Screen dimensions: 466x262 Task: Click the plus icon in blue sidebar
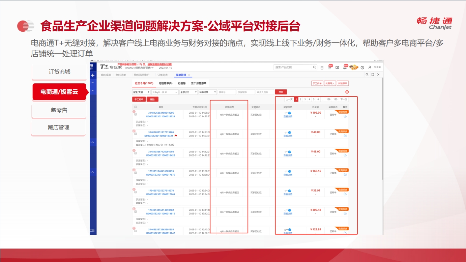point(93,75)
